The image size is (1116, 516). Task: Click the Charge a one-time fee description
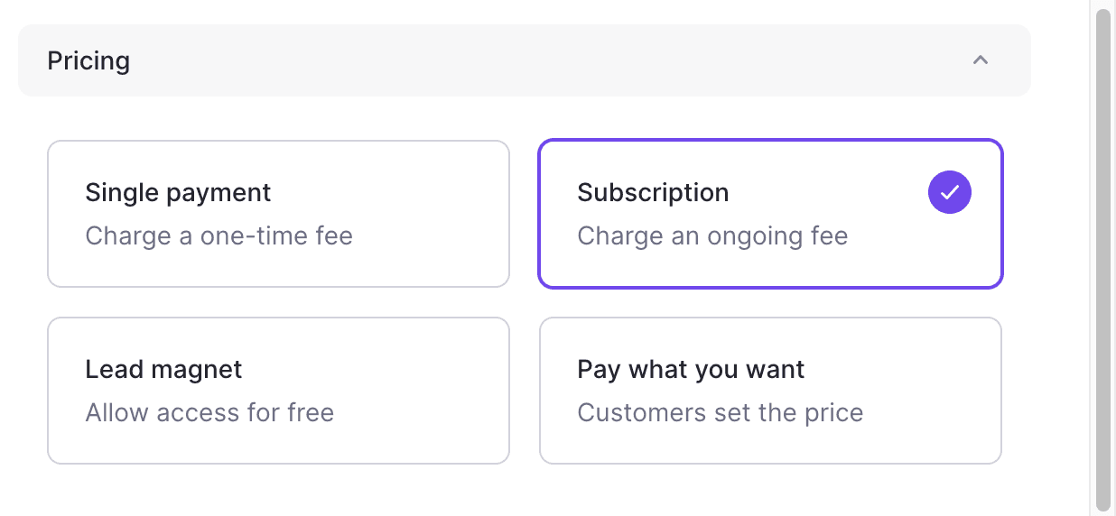[219, 236]
